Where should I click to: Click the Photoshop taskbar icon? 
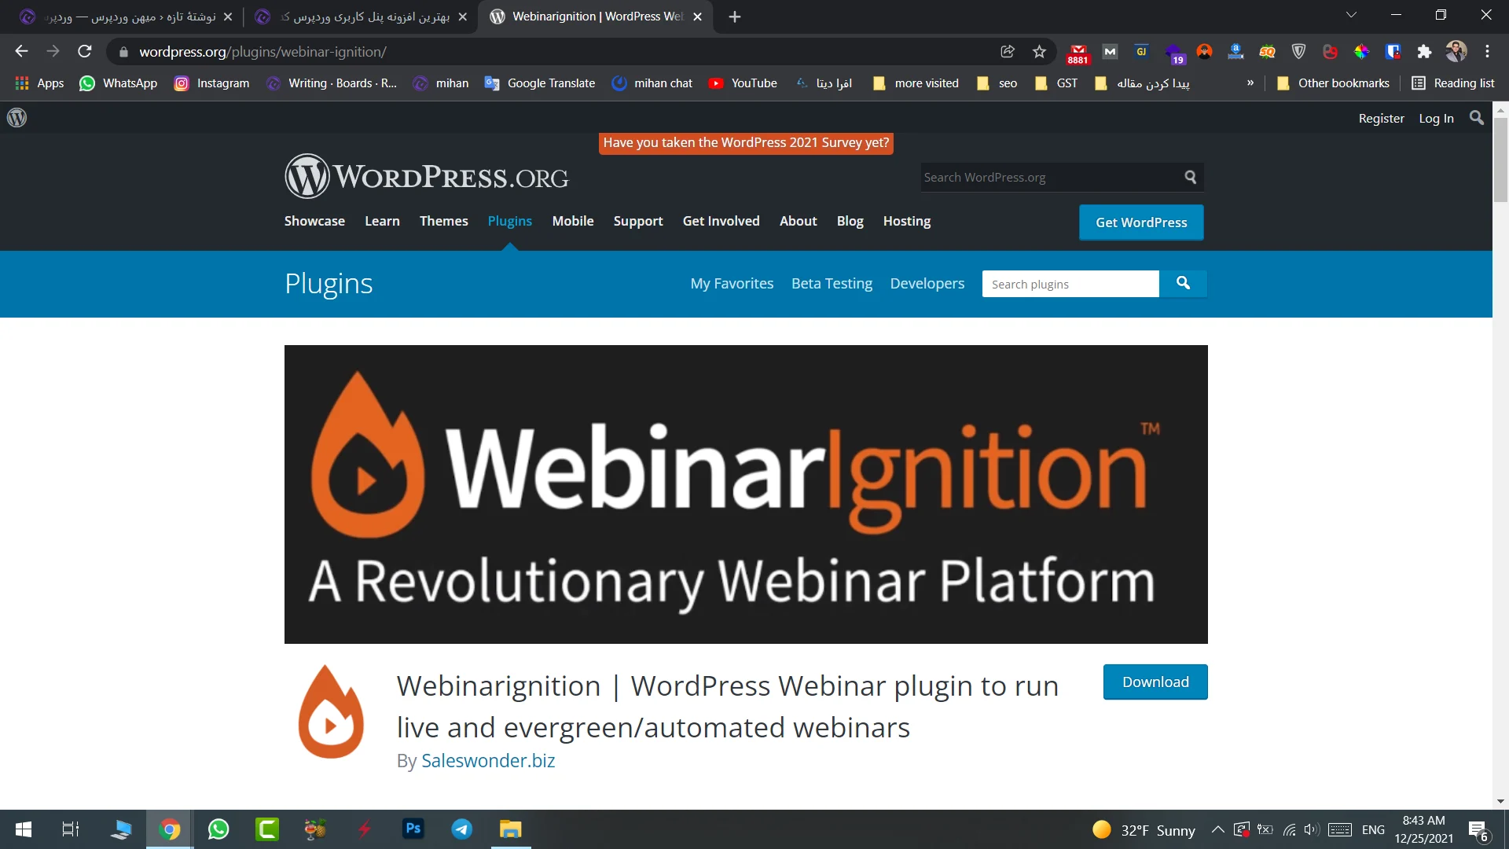click(x=413, y=829)
